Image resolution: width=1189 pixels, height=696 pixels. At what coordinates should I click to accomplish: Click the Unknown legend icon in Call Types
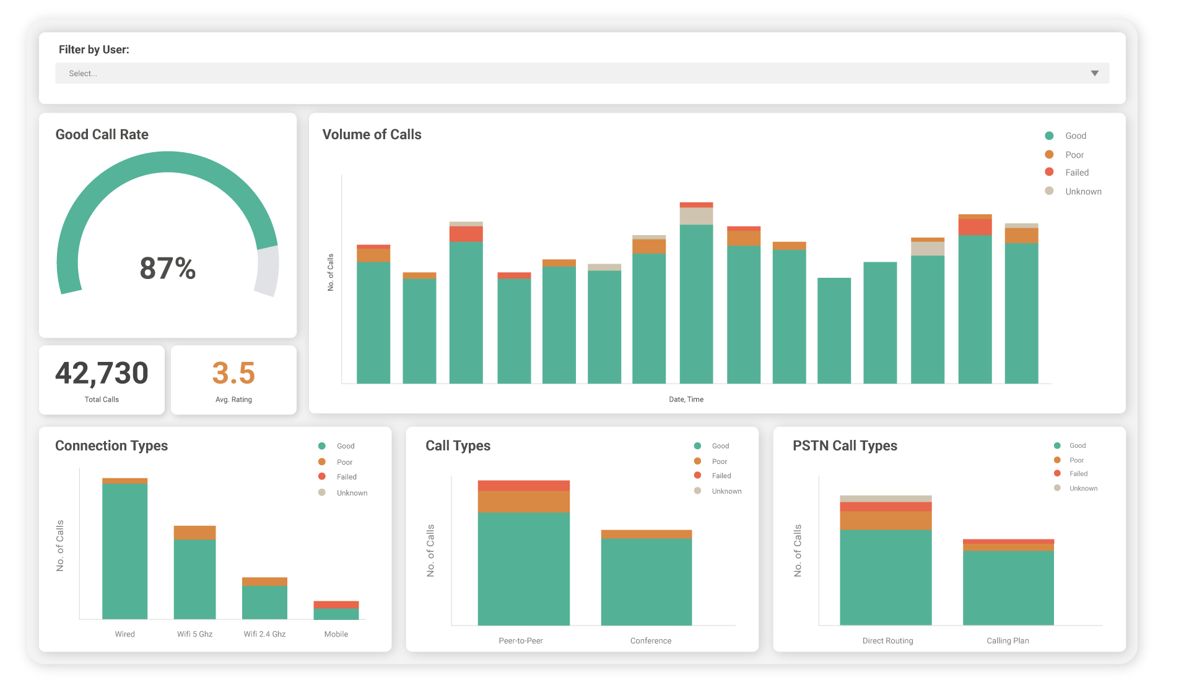[699, 491]
